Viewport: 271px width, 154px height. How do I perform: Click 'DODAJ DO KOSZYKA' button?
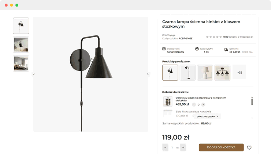221,147
